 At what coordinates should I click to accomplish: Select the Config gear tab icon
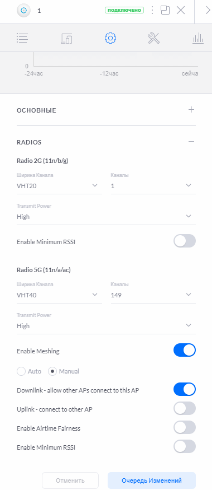pos(110,38)
